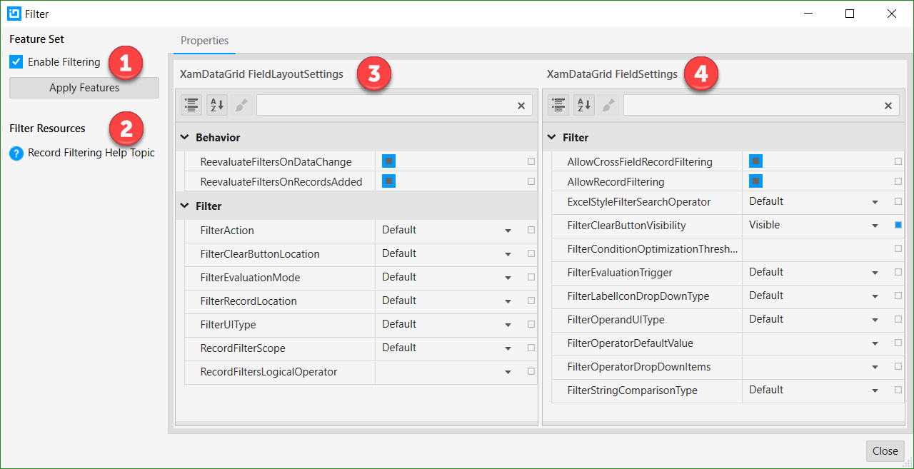Open the Record Filtering Help Topic link
Image resolution: width=914 pixels, height=469 pixels.
coord(91,153)
